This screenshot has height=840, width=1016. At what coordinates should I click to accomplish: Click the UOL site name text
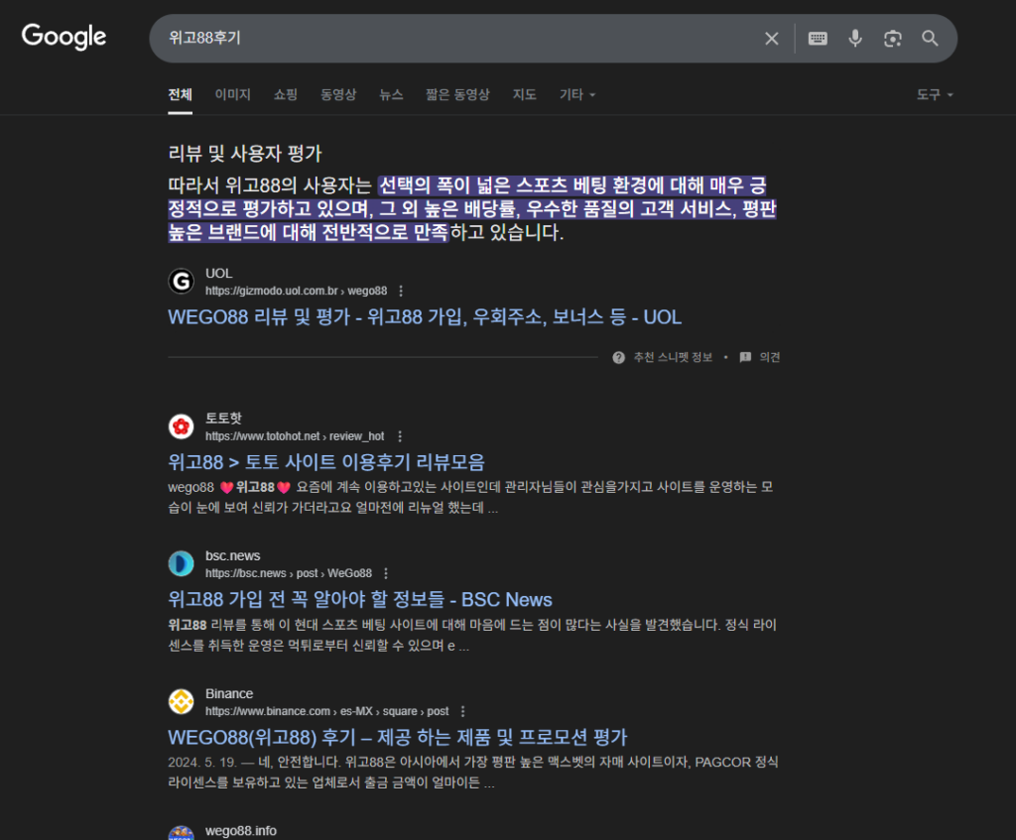click(219, 274)
